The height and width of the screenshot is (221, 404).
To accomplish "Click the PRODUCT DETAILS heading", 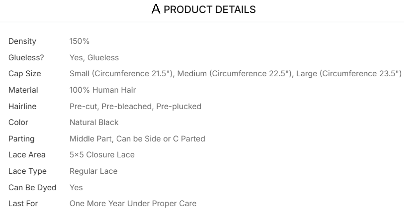I will pos(210,10).
